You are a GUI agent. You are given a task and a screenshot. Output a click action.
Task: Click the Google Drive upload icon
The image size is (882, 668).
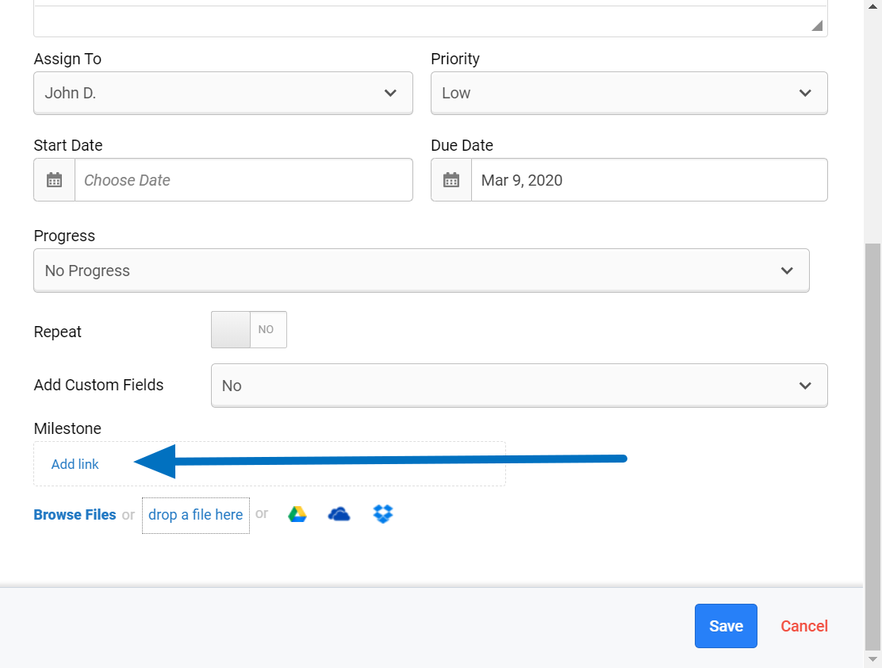(297, 514)
